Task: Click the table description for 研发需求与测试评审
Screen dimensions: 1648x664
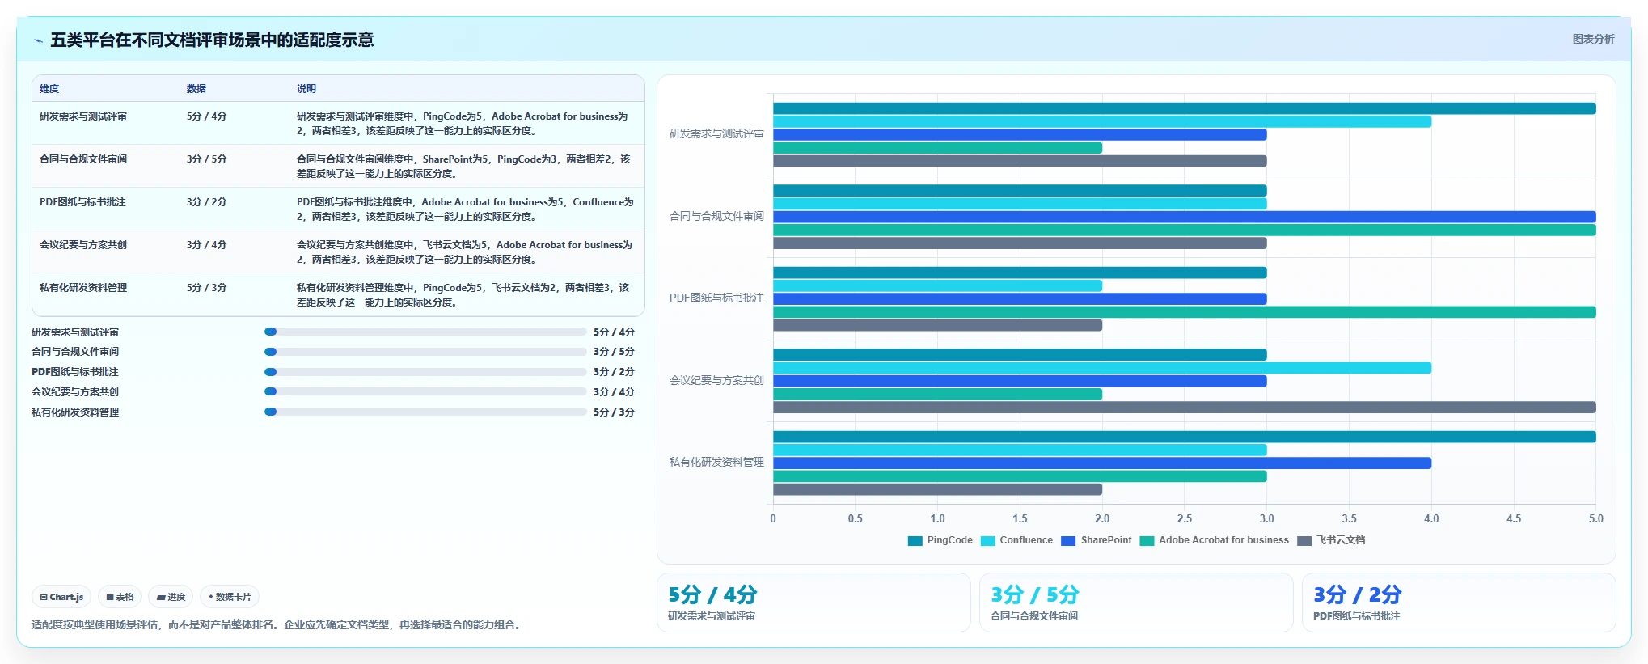Action: tap(463, 124)
